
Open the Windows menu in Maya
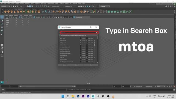coord(27,4)
